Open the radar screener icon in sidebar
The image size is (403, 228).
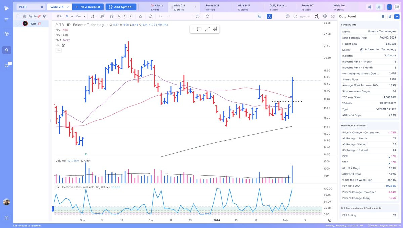point(6,34)
